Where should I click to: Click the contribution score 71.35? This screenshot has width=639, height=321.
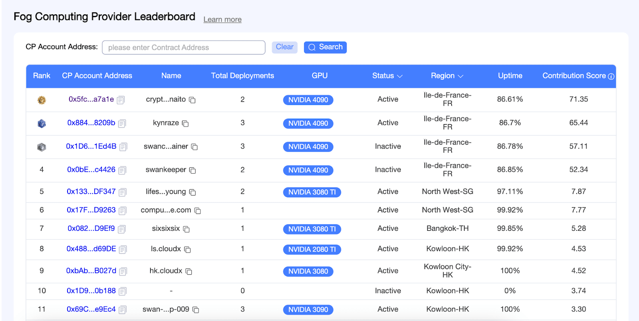coord(579,99)
